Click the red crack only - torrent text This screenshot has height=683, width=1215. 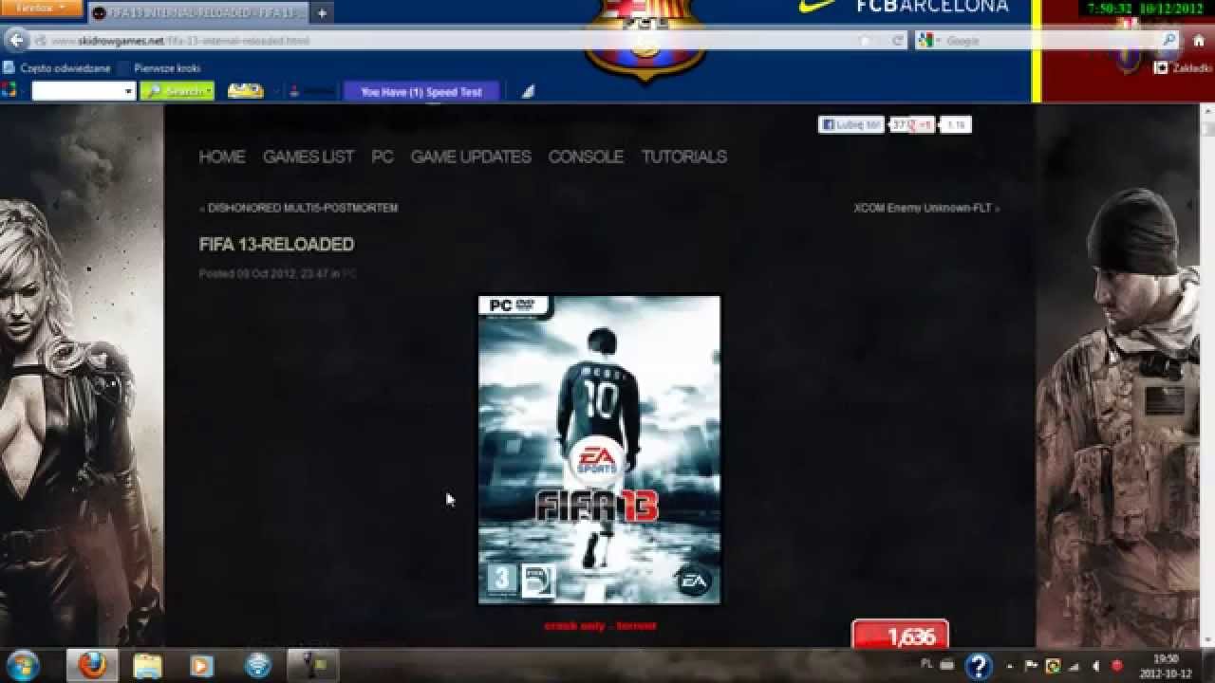[600, 626]
